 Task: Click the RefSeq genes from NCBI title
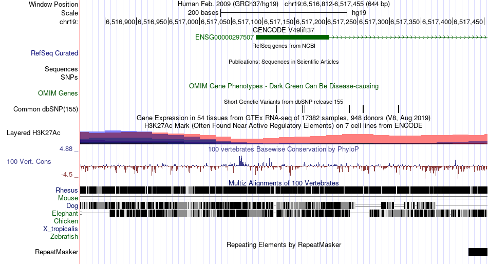coord(284,46)
